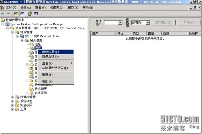Click the Help toolbar icon
This screenshot has height=134, width=202.
pyautogui.click(x=30, y=14)
